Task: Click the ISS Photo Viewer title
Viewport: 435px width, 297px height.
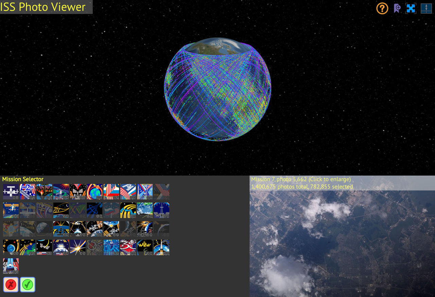Action: [43, 7]
